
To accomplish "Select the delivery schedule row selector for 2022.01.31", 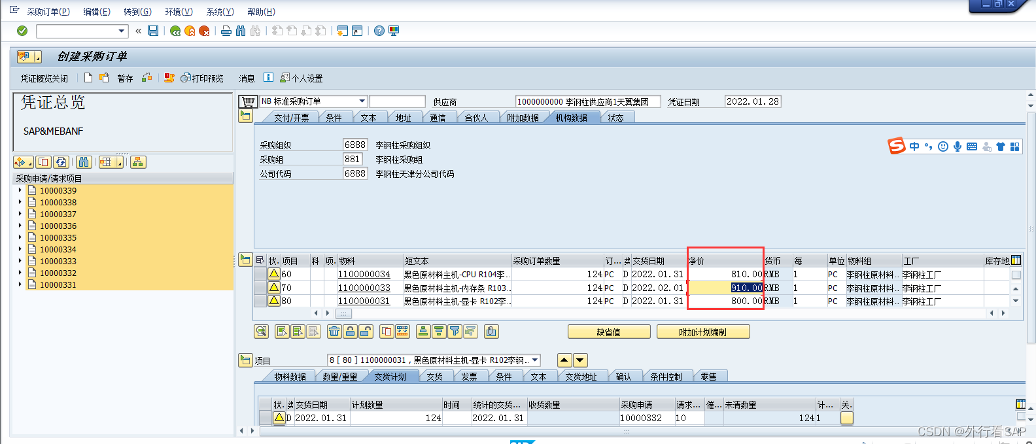I will click(x=265, y=418).
